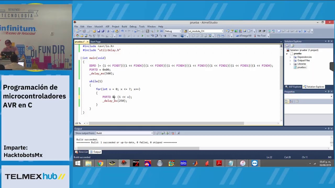Image resolution: width=335 pixels, height=188 pixels.
Task: Click the Paste toolbar icon
Action: click(117, 31)
